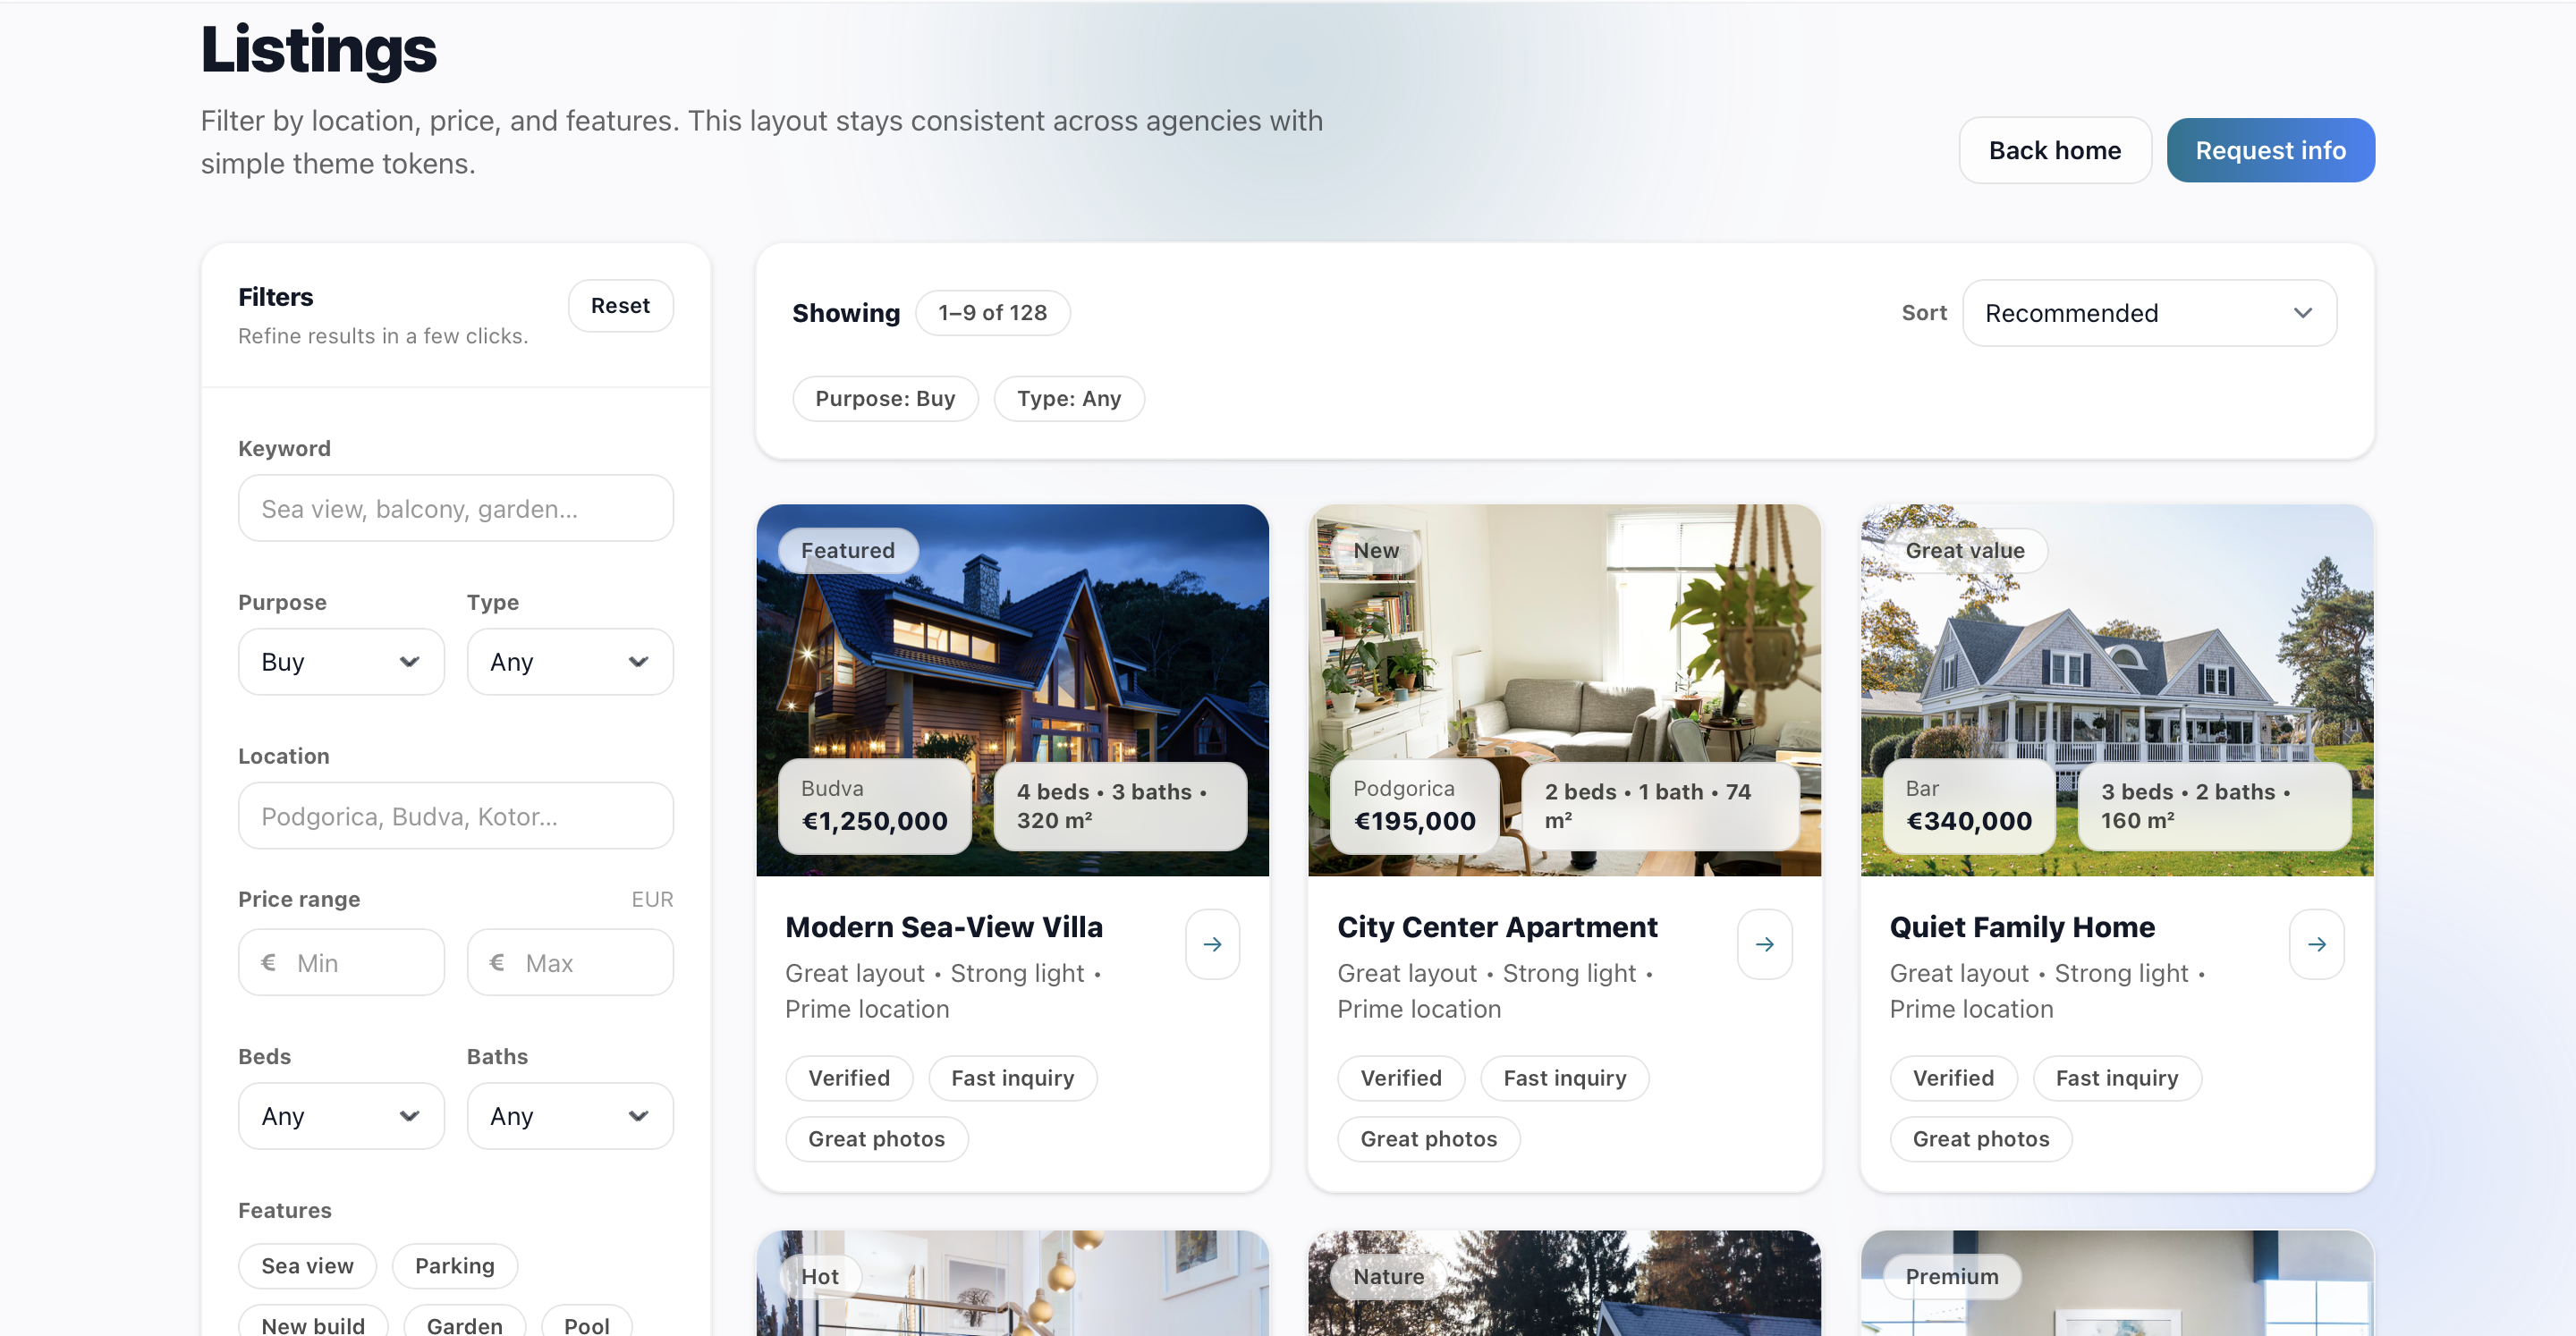Image resolution: width=2576 pixels, height=1336 pixels.
Task: Open City Center Apartment via its arrow icon
Action: pyautogui.click(x=1765, y=944)
